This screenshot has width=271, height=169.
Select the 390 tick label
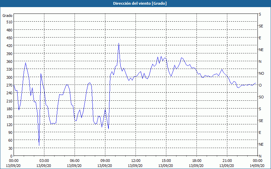coord(9,54)
